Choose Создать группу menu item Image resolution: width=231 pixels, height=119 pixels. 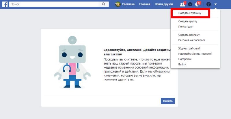pos(187,21)
